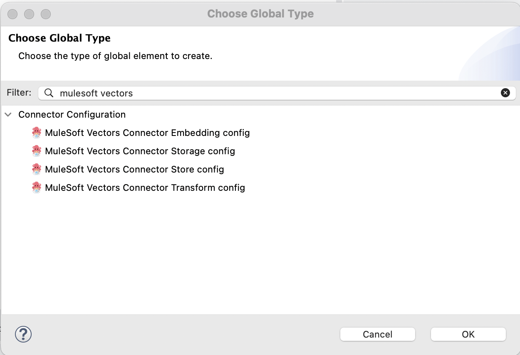Clear the filter text with the X icon
Viewport: 520px width, 355px height.
coord(505,93)
